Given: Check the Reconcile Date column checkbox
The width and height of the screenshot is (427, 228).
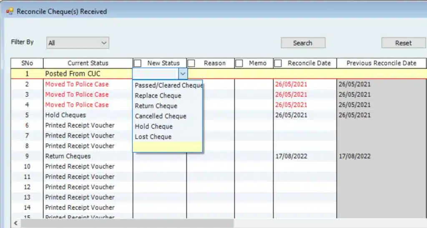Looking at the screenshot, I should [x=278, y=63].
